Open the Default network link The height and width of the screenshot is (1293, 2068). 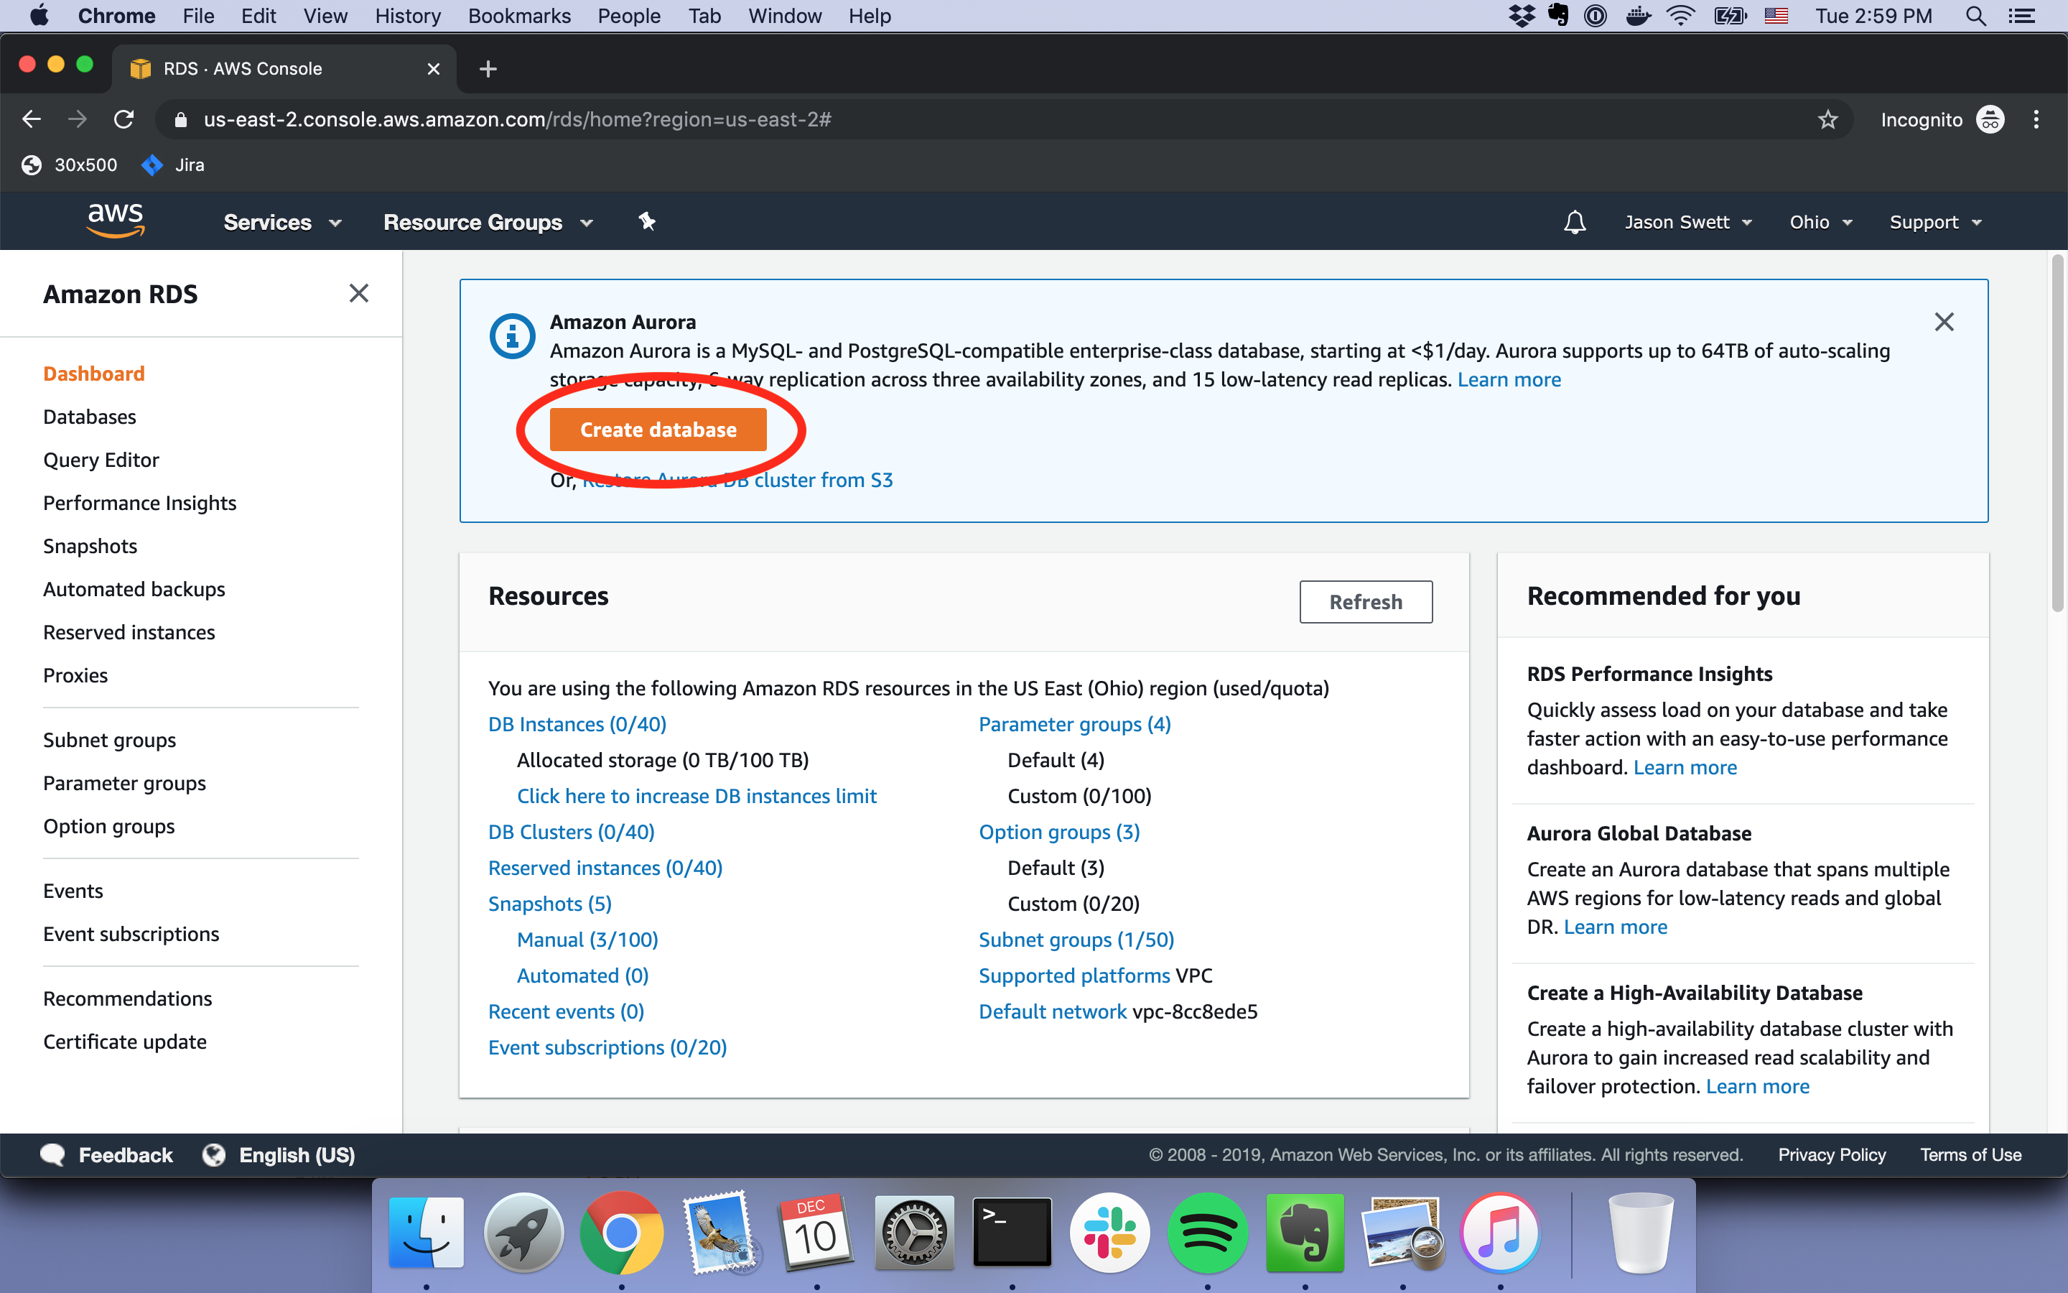click(1052, 1011)
